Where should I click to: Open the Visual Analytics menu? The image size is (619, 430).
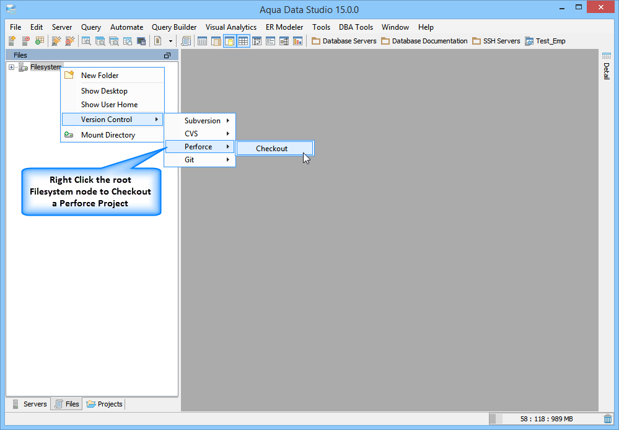click(x=231, y=27)
